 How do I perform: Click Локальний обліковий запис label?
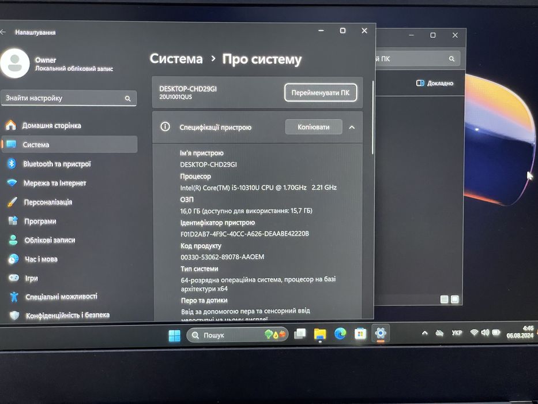(74, 69)
